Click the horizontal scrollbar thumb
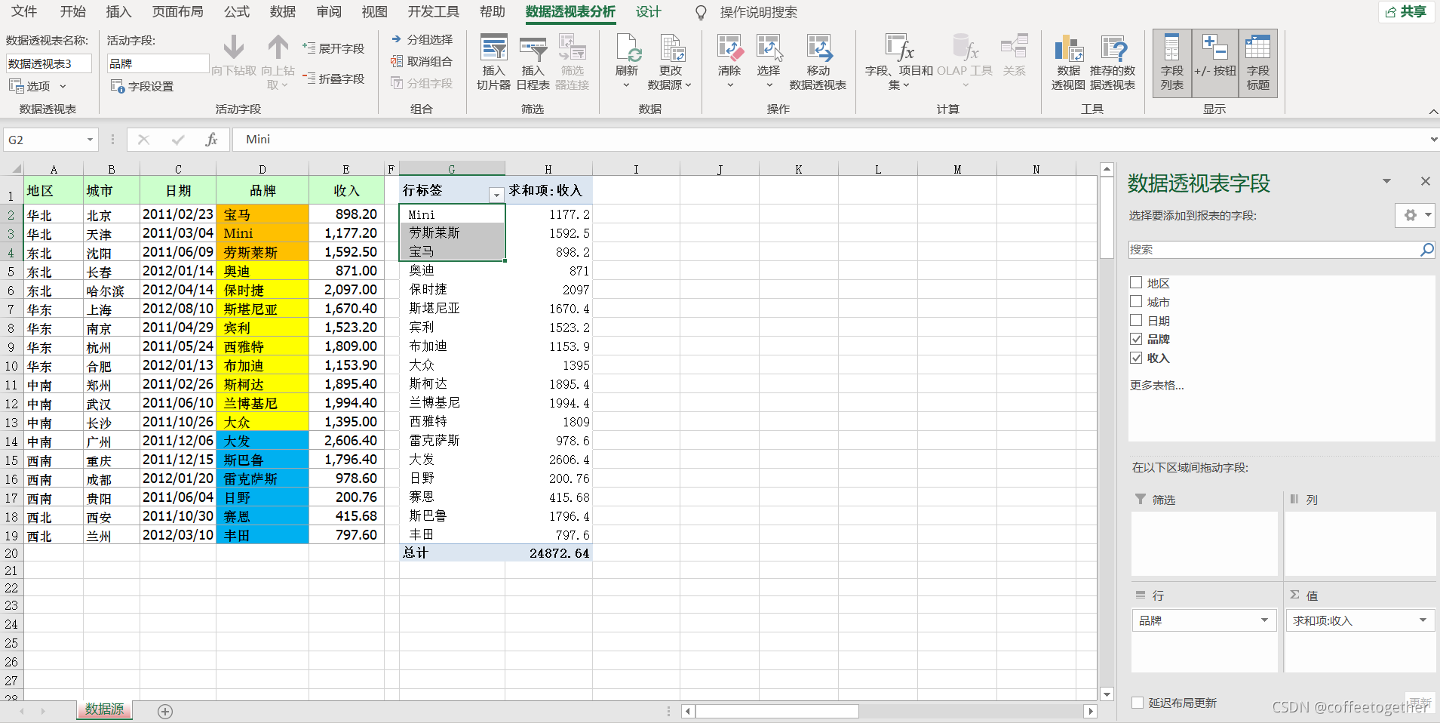 pyautogui.click(x=777, y=711)
